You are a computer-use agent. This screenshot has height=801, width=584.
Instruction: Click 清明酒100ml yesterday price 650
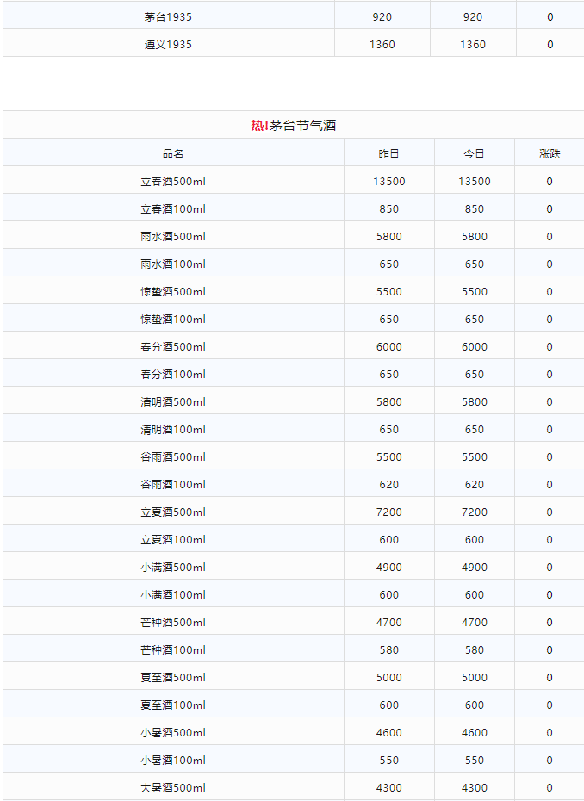coord(388,430)
